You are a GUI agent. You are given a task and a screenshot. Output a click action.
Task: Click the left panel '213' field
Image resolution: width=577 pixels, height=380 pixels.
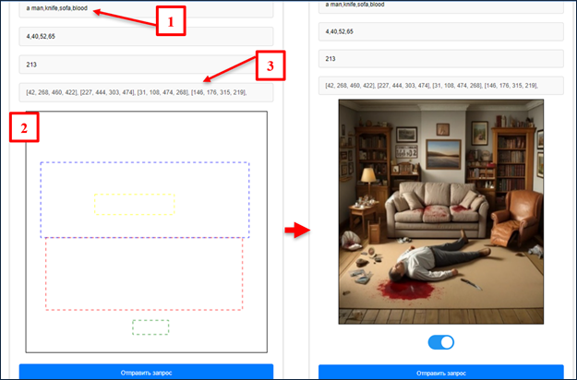coord(146,65)
